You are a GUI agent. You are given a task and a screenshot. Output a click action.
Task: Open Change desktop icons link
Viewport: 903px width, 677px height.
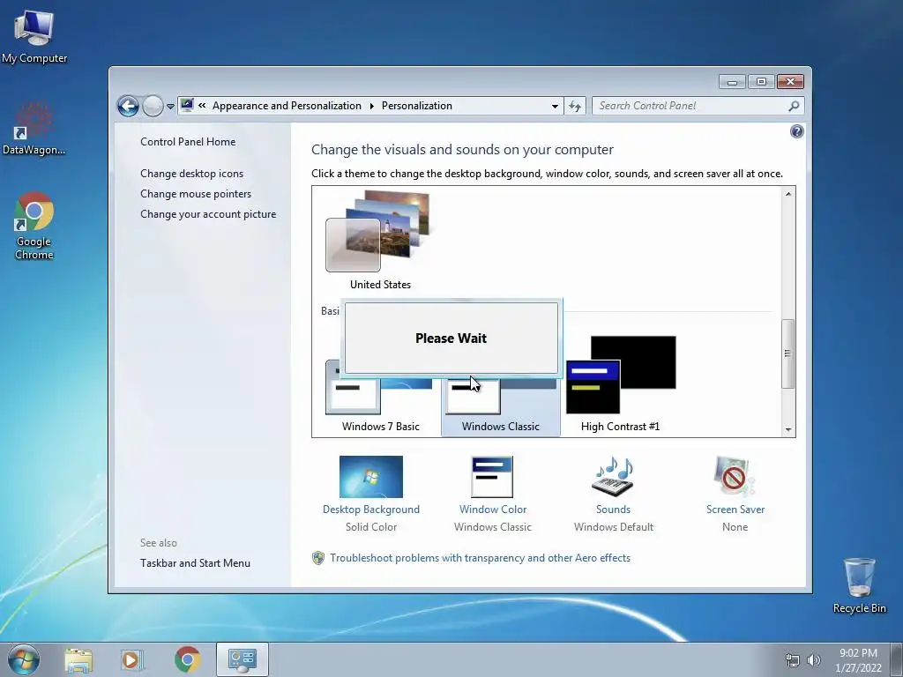pyautogui.click(x=191, y=174)
